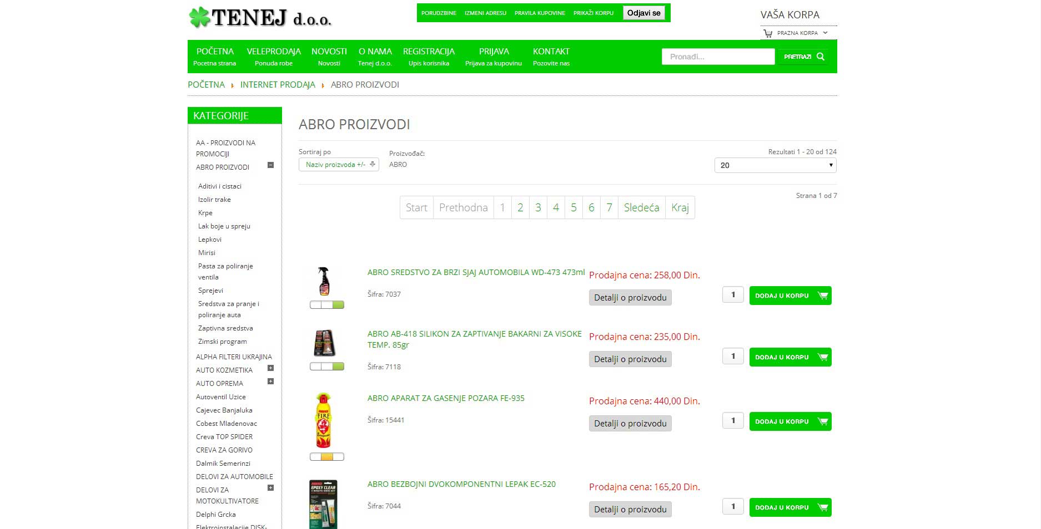Open PRAVILA KUPOVINE link
Viewport: 1041px width, 529px height.
pos(540,13)
